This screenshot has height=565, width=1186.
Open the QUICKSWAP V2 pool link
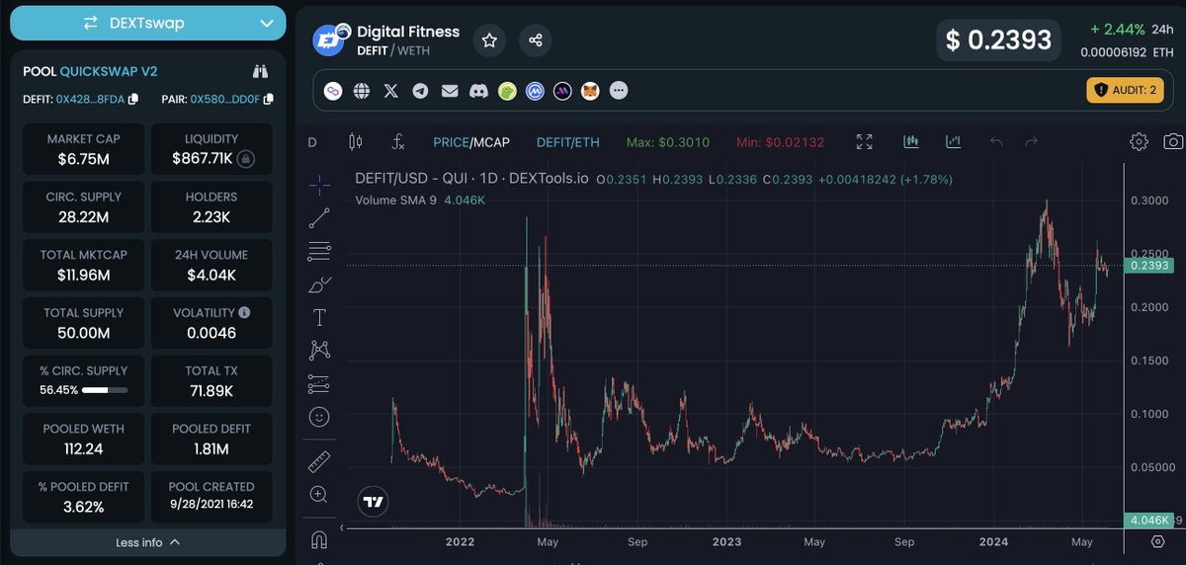[109, 72]
